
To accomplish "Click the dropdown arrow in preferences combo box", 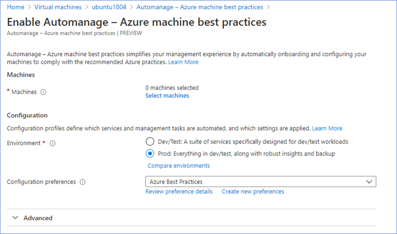I will 369,182.
